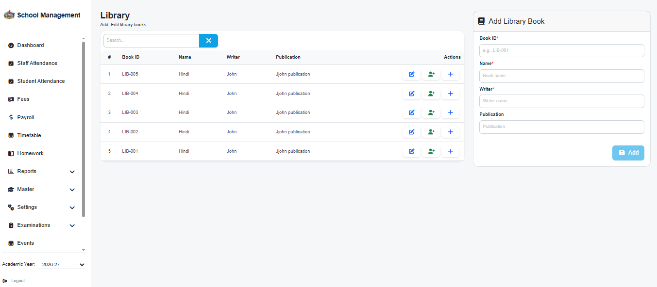Screen dimensions: 657x287
Task: Click green person-plus icon for LIB-004
Action: [431, 94]
